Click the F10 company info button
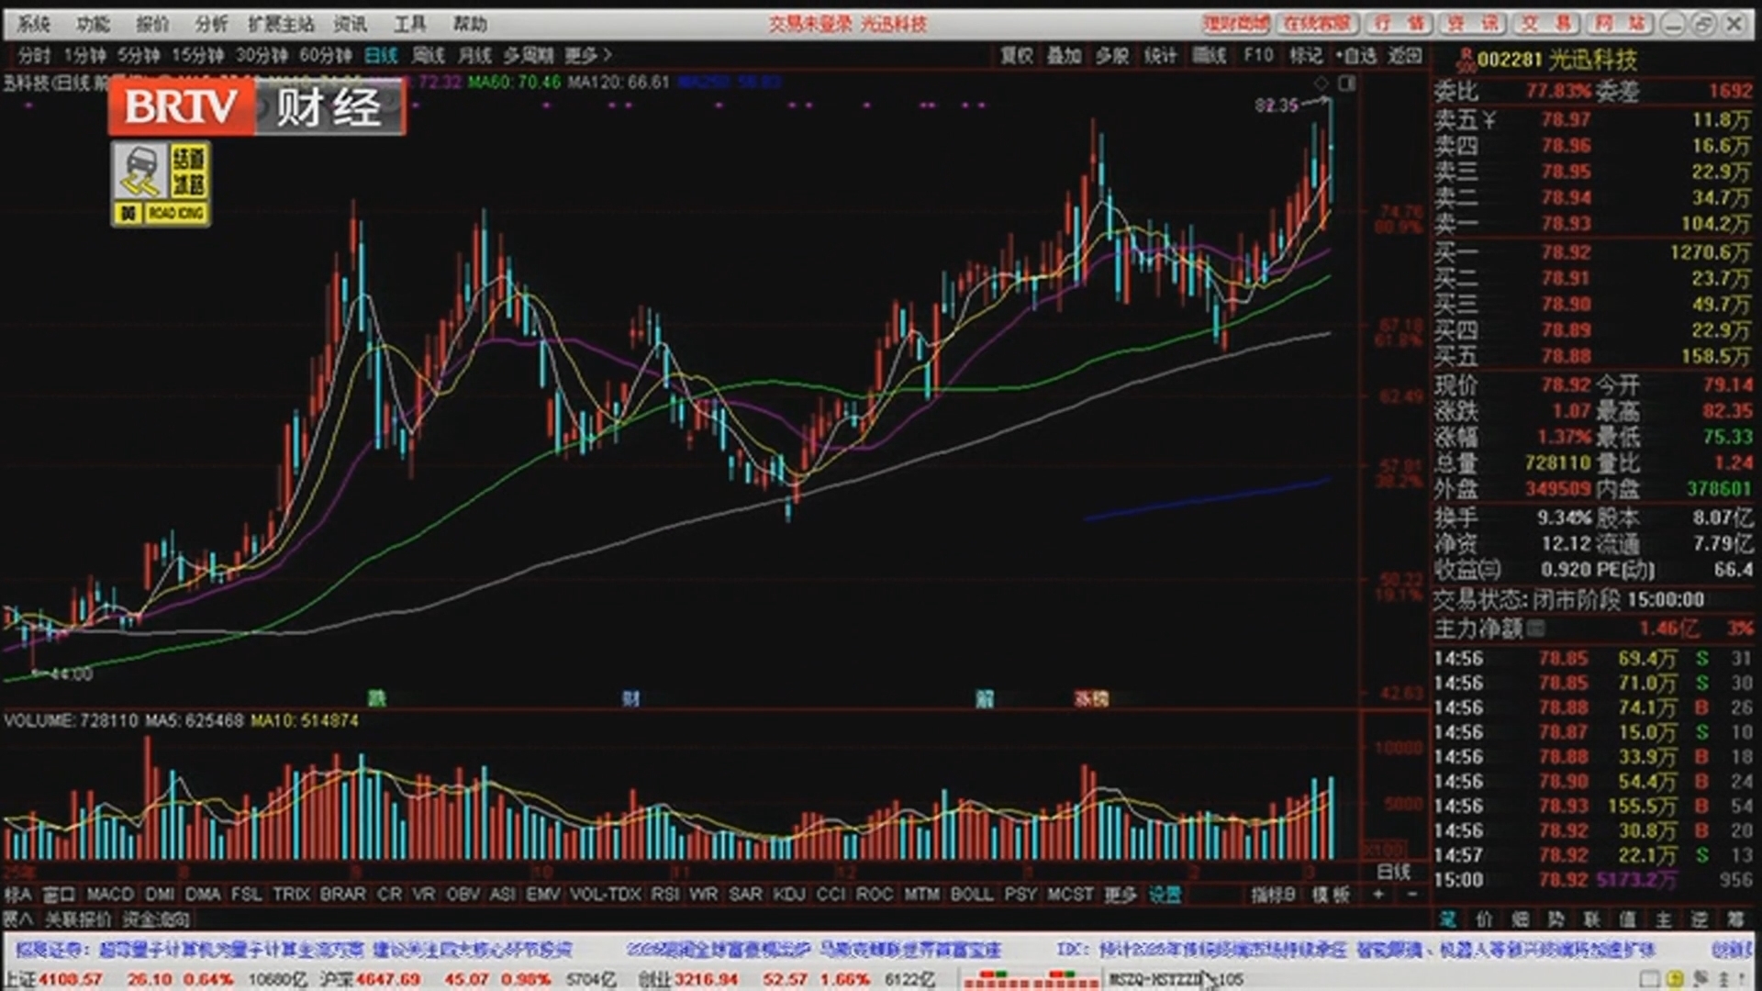Viewport: 1762px width, 991px height. (x=1257, y=56)
